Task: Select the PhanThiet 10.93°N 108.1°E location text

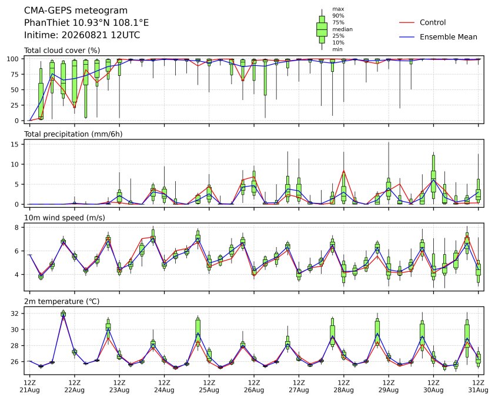Action: click(x=86, y=23)
